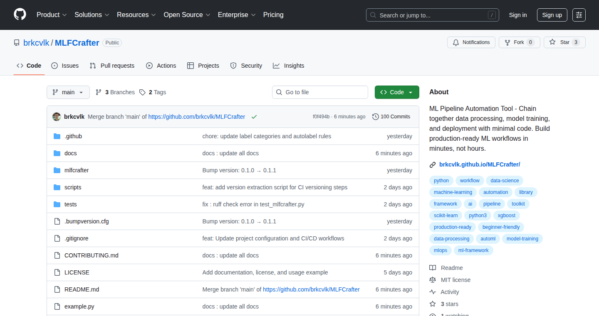Click the branches icon beside 3 Branches
This screenshot has width=599, height=316.
click(x=99, y=92)
